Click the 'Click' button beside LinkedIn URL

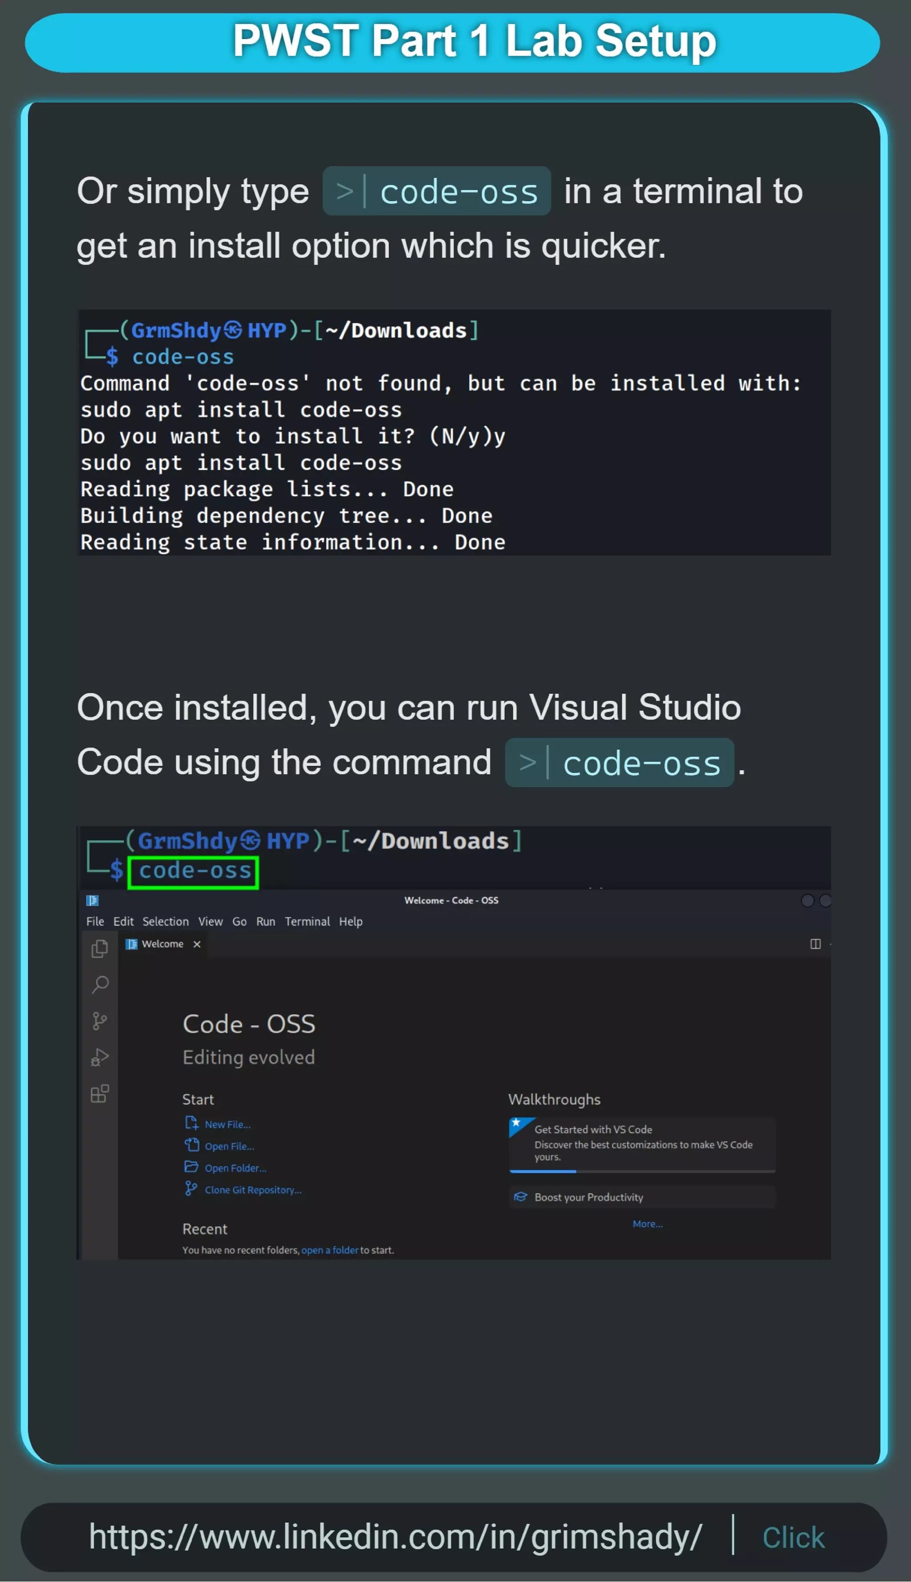pos(794,1538)
